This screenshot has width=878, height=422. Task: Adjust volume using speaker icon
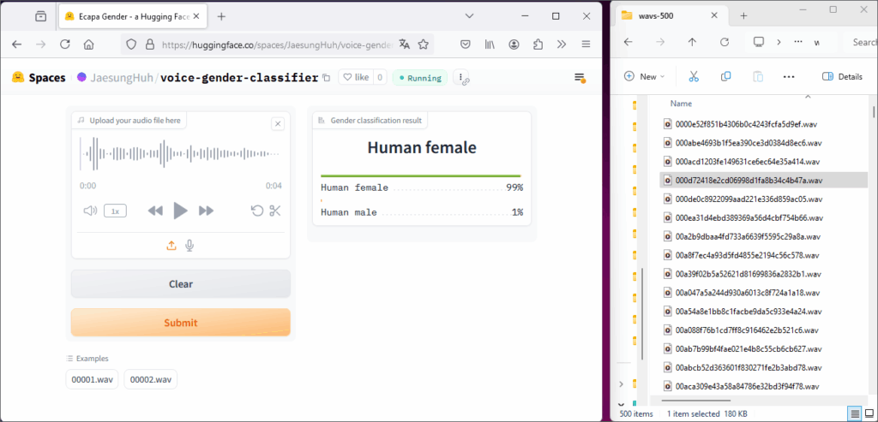pos(90,211)
